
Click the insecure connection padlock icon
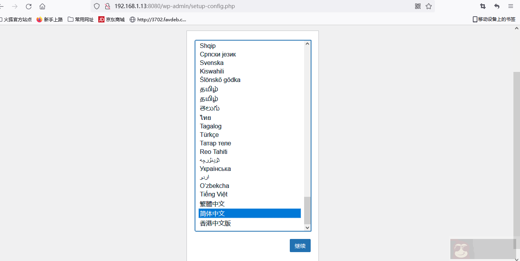click(x=107, y=6)
